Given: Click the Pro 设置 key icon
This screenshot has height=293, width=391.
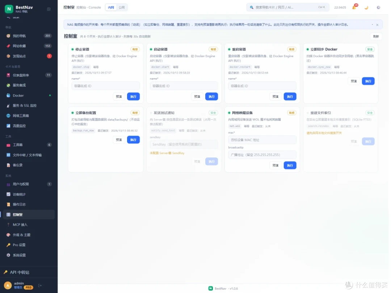Looking at the screenshot, I should [8, 245].
